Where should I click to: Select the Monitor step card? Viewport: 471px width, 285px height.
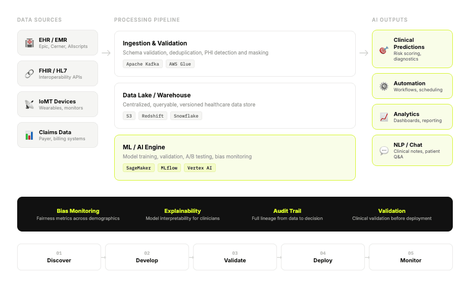411,257
